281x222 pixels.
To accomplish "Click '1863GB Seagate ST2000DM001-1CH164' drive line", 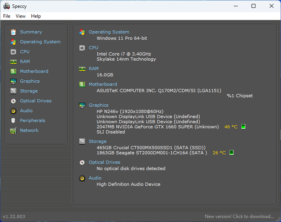I will click(152, 153).
